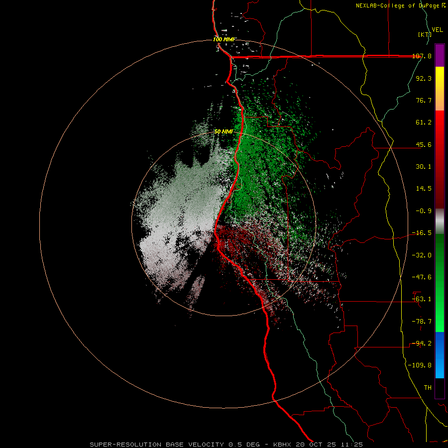Click the 107.8 legend value
Image resolution: width=448 pixels, height=448 pixels.
422,56
